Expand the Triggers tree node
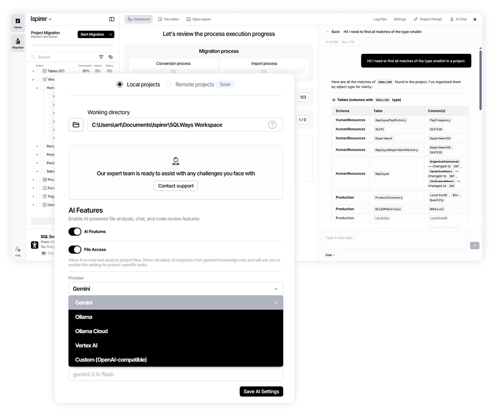This screenshot has height=414, width=494. [x=34, y=197]
